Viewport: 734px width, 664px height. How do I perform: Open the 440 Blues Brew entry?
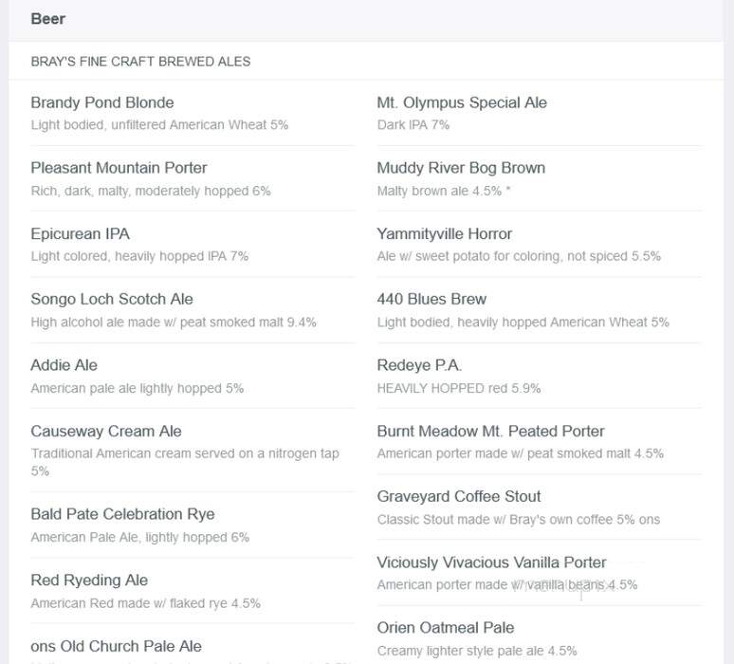tap(431, 299)
